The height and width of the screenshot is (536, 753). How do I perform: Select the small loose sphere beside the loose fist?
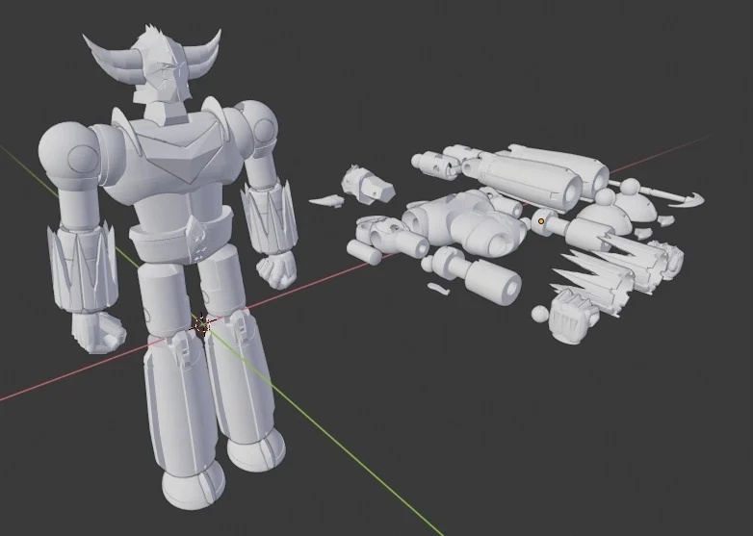point(539,315)
